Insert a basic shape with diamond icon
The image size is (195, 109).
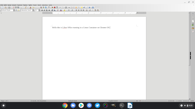click(x=89, y=7)
